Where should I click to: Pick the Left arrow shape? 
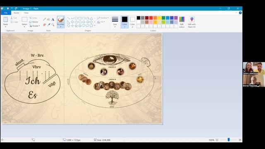pos(88,22)
